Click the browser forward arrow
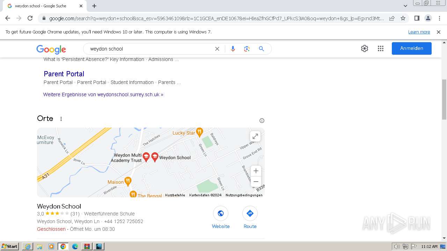The width and height of the screenshot is (447, 251). (x=19, y=18)
